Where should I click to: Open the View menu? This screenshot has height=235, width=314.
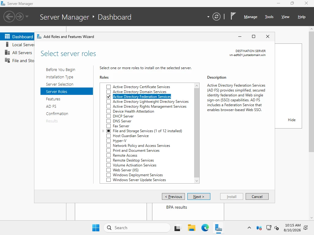(x=285, y=17)
